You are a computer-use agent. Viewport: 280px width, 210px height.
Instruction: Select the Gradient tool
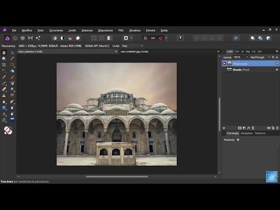[x=12, y=120]
